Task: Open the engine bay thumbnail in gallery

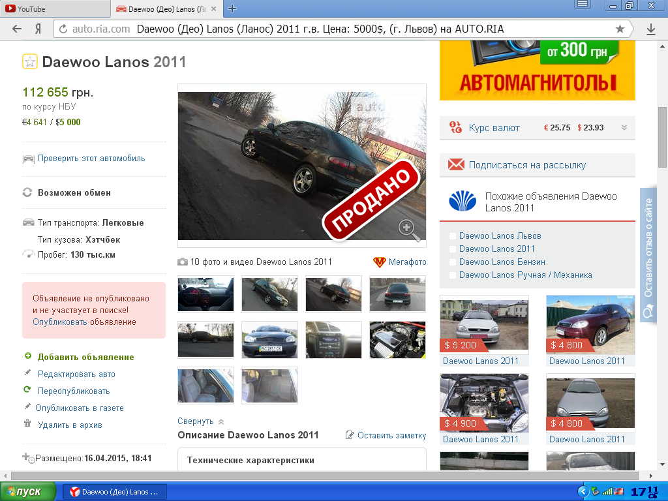Action: [397, 339]
